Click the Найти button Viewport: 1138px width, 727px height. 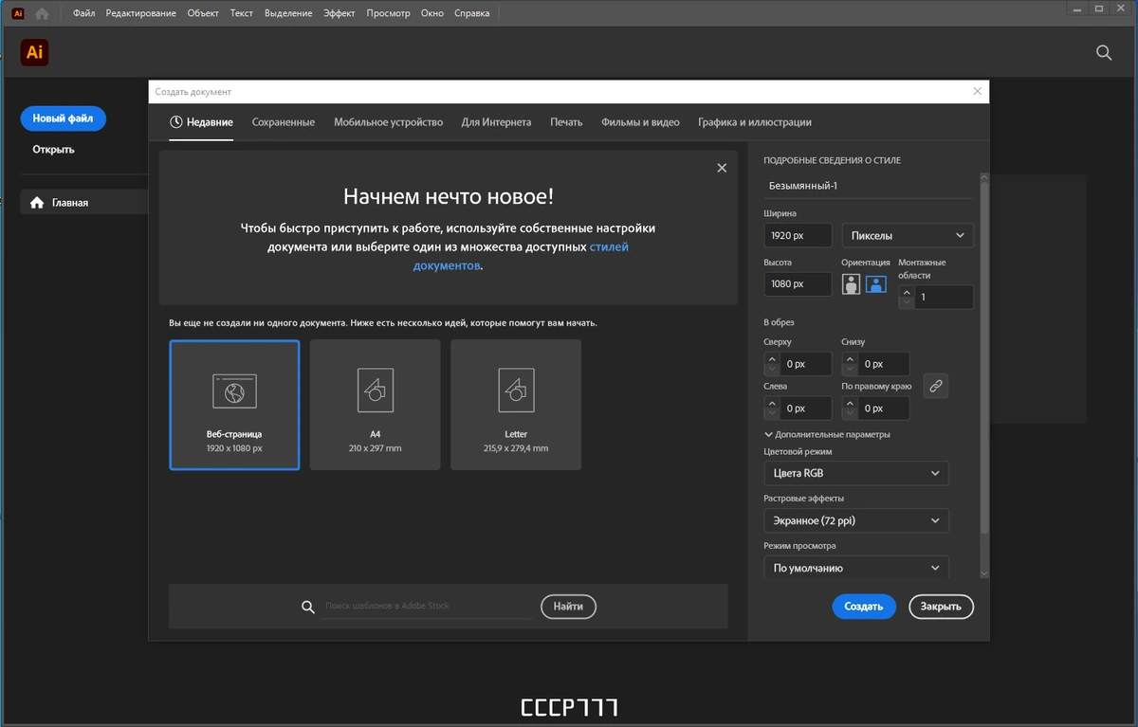[568, 607]
